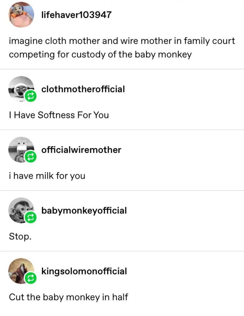
Task: Open kingsolomonofficial's painting avatar
Action: point(21,271)
